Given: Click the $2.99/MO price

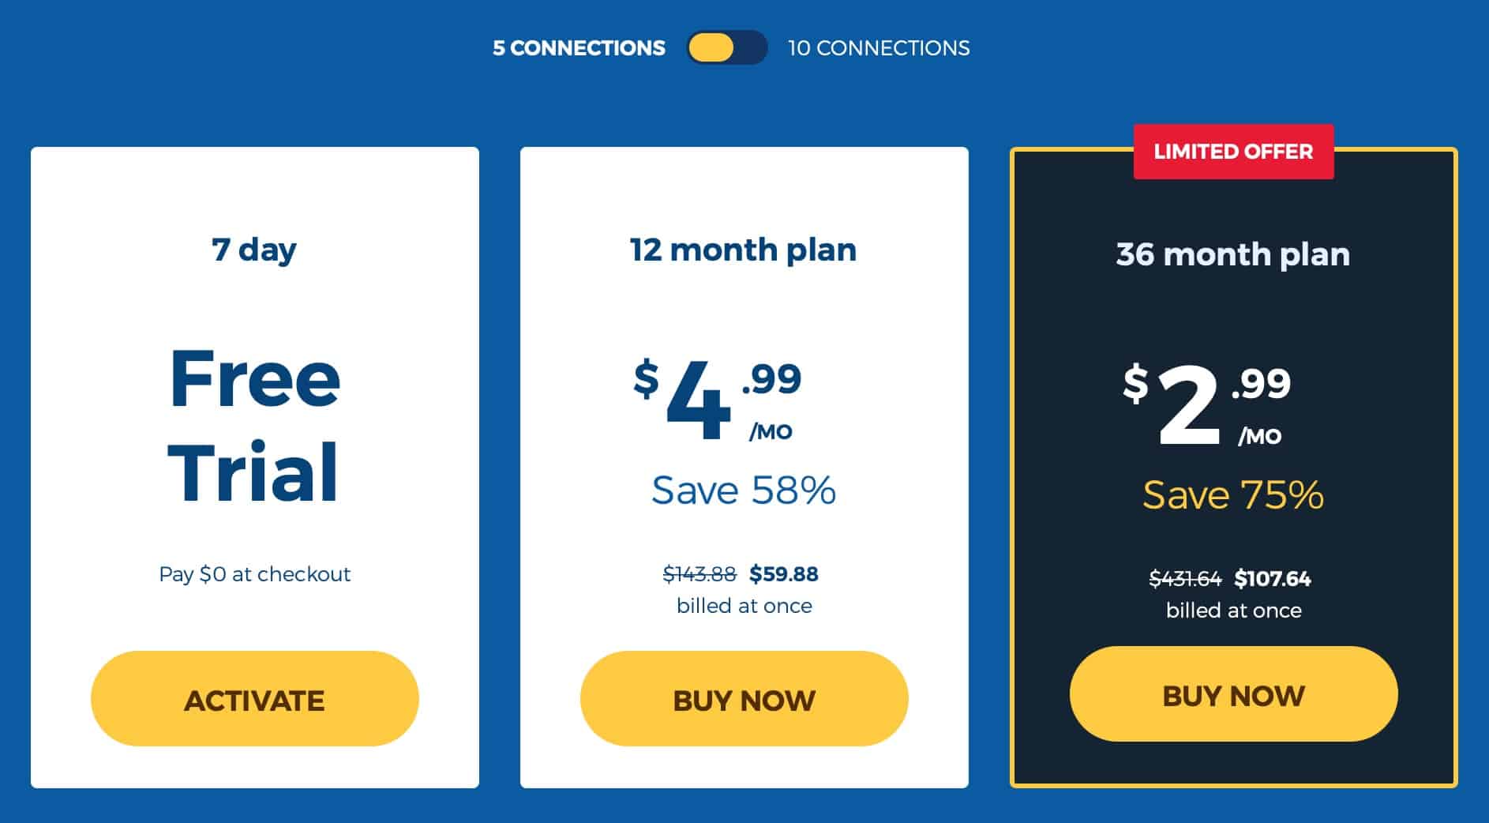Looking at the screenshot, I should [x=1207, y=404].
